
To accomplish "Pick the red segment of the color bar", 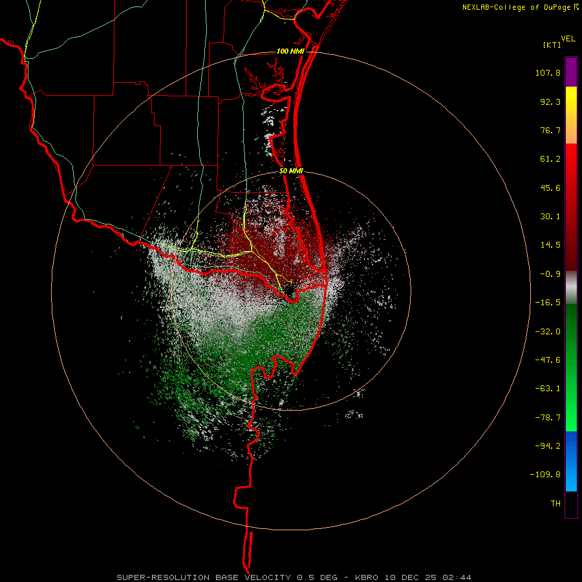I will 571,207.
